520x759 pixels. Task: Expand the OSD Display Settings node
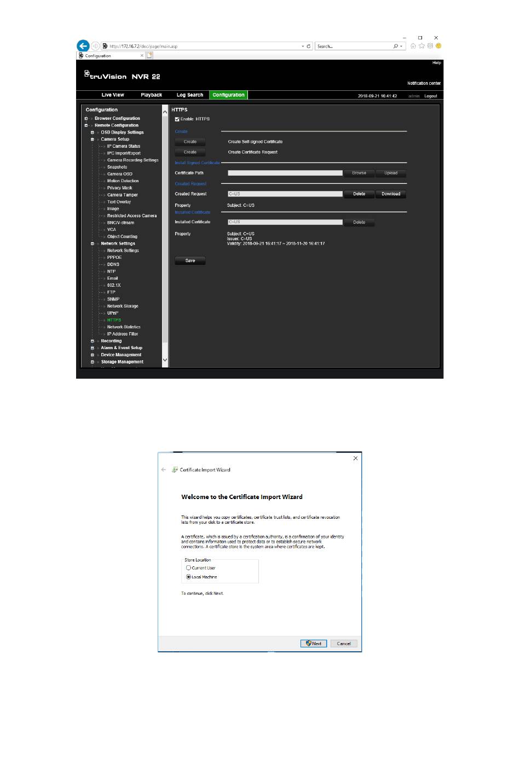[x=93, y=132]
